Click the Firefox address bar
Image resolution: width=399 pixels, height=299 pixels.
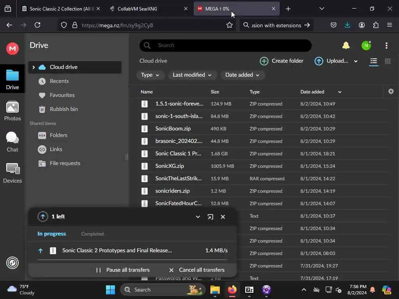(147, 25)
